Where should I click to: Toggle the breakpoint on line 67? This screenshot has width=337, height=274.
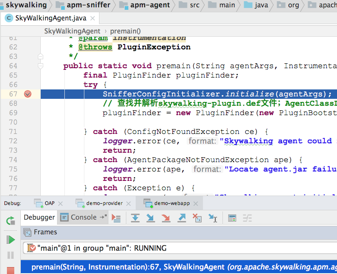tap(28, 94)
